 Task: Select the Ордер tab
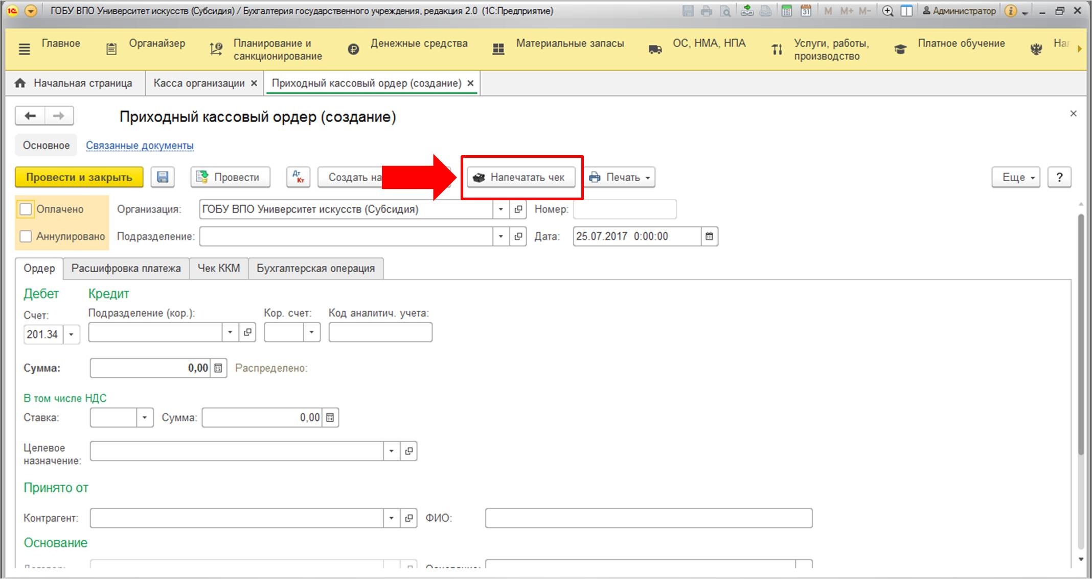[39, 269]
